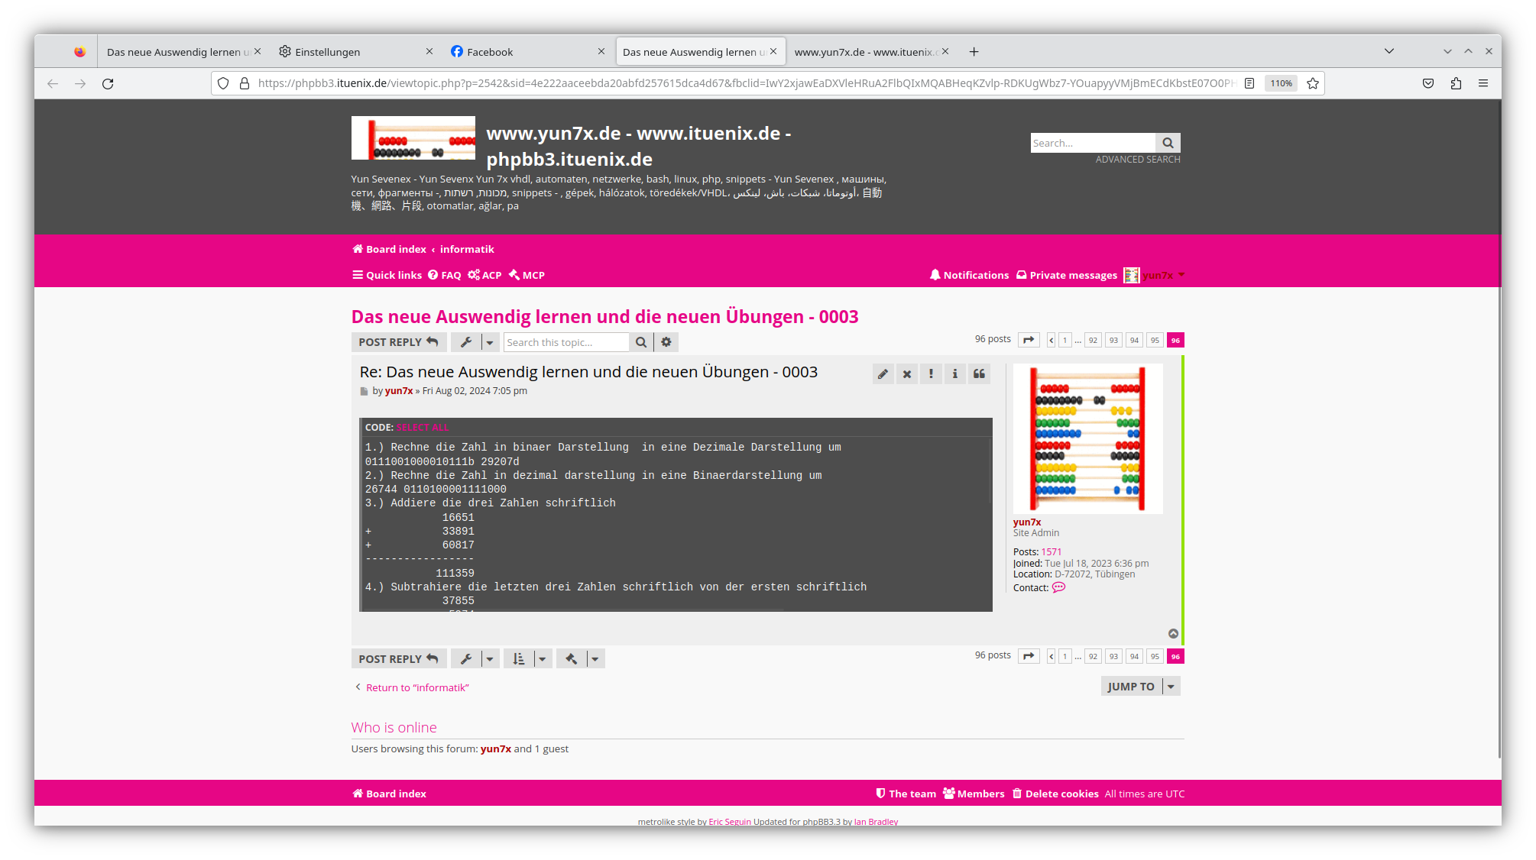The image size is (1536, 860).
Task: Follow the Return to informatik link
Action: (x=416, y=687)
